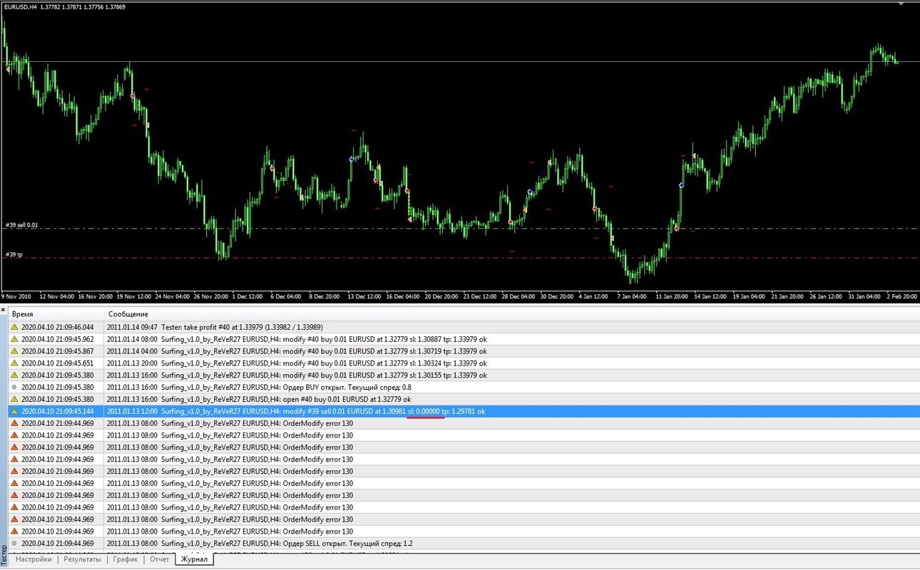Close the Tester panel with the small x

click(4, 311)
